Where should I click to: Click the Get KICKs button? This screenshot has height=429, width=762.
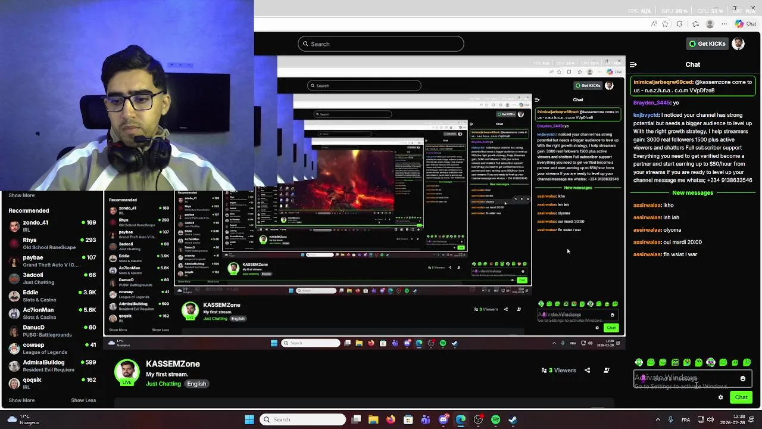click(707, 43)
